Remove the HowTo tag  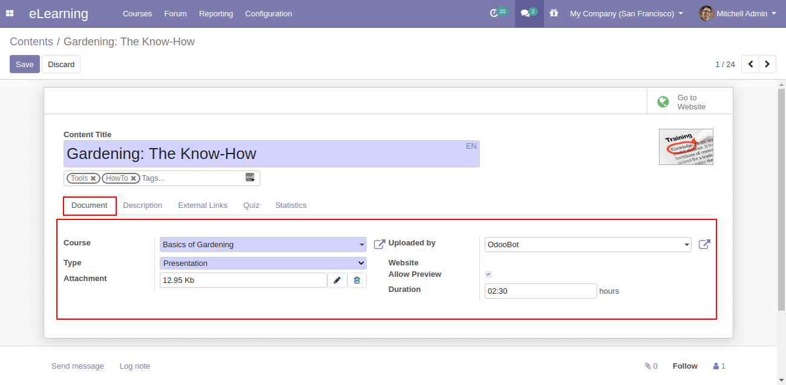[x=133, y=178]
